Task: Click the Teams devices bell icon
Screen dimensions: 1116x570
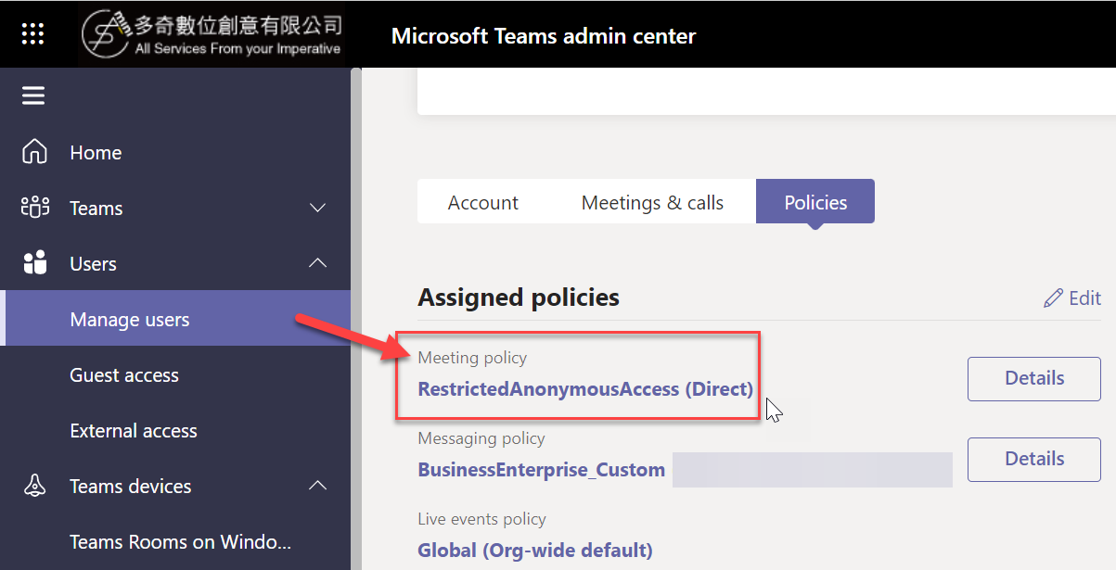Action: click(34, 486)
